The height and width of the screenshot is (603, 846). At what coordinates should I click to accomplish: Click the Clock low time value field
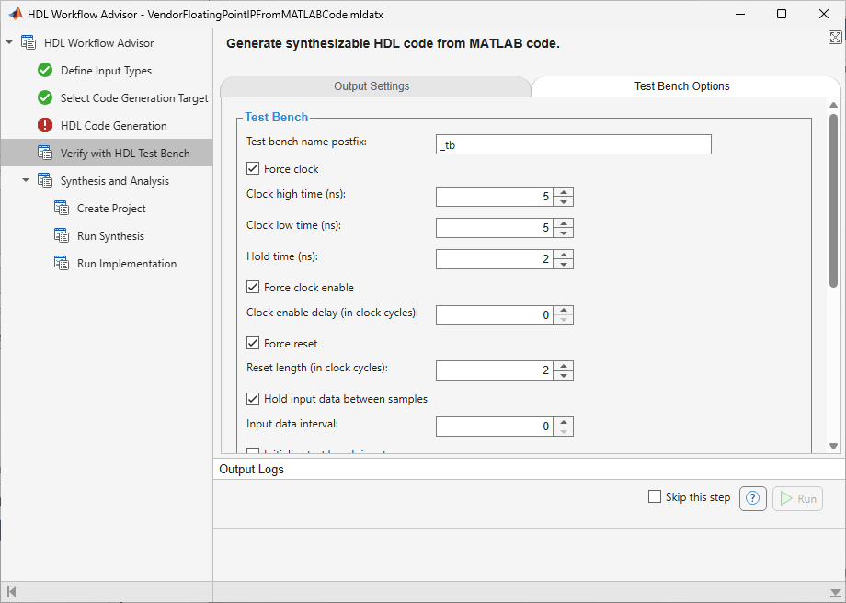pos(494,228)
